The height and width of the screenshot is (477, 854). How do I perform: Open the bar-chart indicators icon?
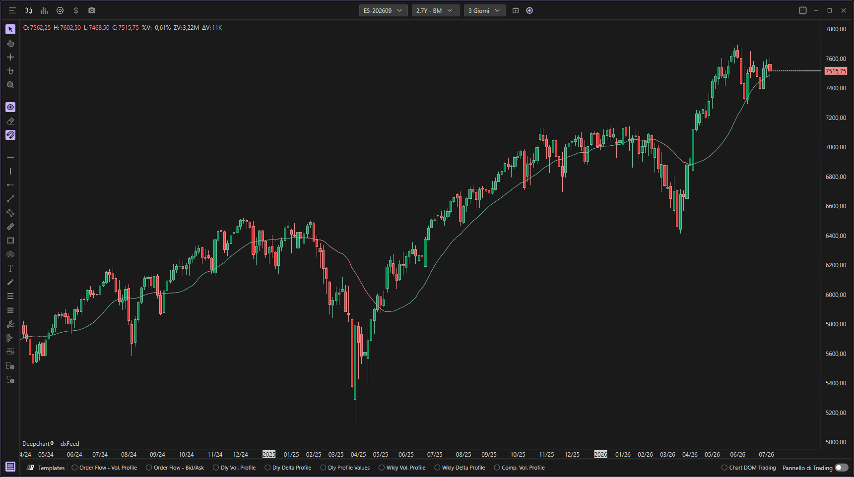point(44,10)
